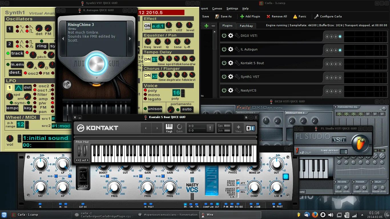Click Synth1 vol knob
This screenshot has height=219, width=390.
[x=10, y=139]
